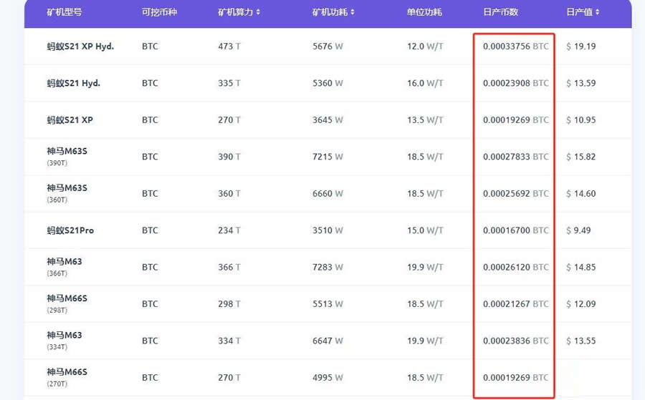Click the 6647 W power cell
The height and width of the screenshot is (400, 645).
[328, 341]
